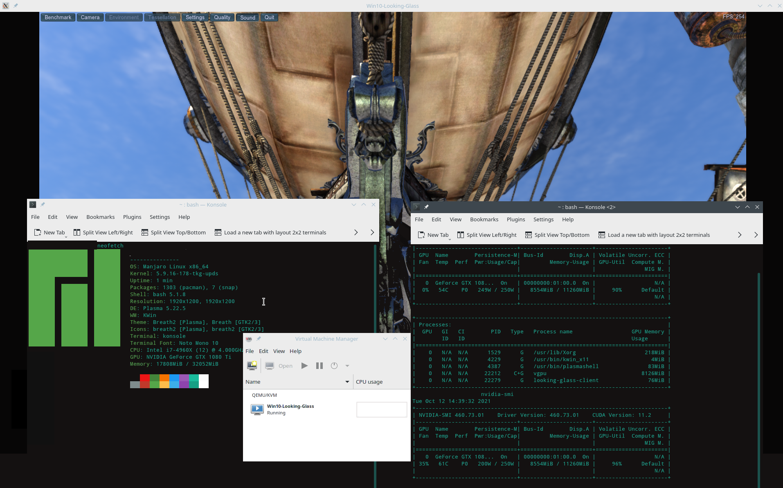The height and width of the screenshot is (488, 783).
Task: Open View menu in Konsole <2> window
Action: 456,219
